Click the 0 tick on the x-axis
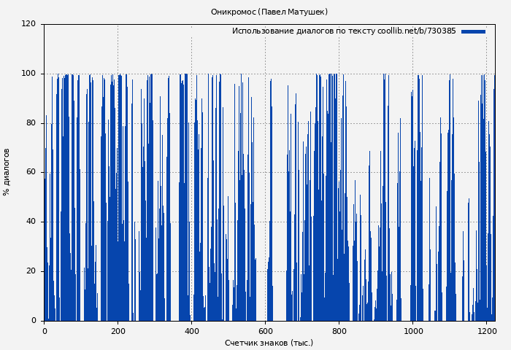 pos(45,330)
